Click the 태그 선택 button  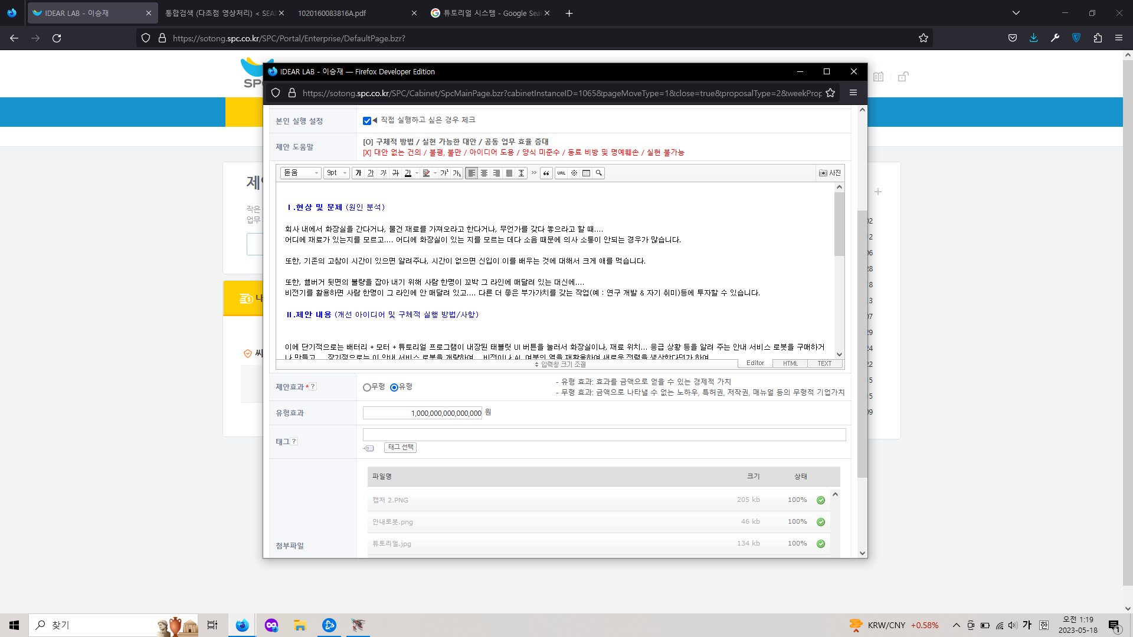(400, 447)
